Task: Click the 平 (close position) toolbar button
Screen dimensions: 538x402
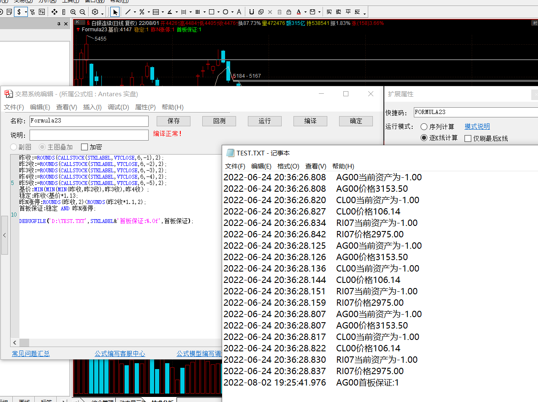Action: click(x=348, y=12)
